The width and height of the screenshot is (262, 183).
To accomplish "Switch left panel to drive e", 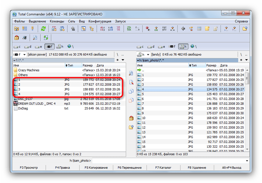I will tap(39, 47).
